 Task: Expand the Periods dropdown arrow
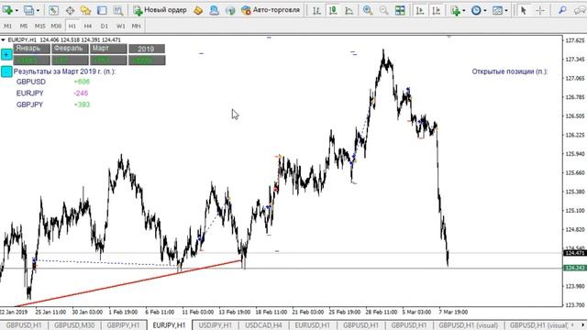[485, 11]
